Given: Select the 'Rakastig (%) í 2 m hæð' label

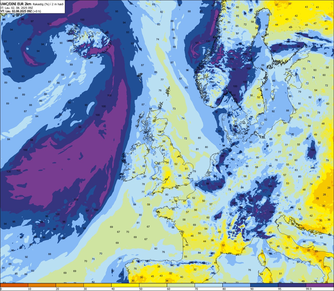Looking at the screenshot, I should (x=48, y=4).
